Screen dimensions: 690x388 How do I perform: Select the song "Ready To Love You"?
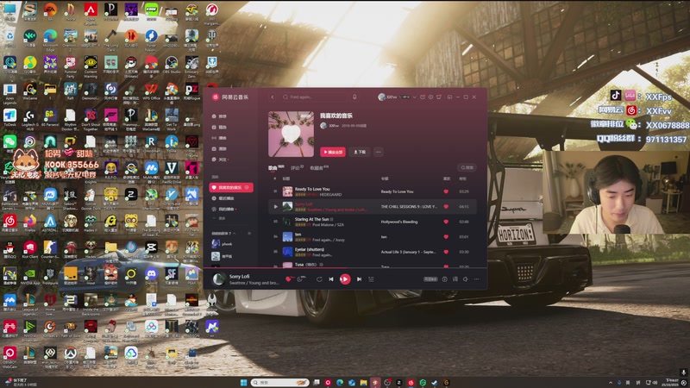[312, 189]
